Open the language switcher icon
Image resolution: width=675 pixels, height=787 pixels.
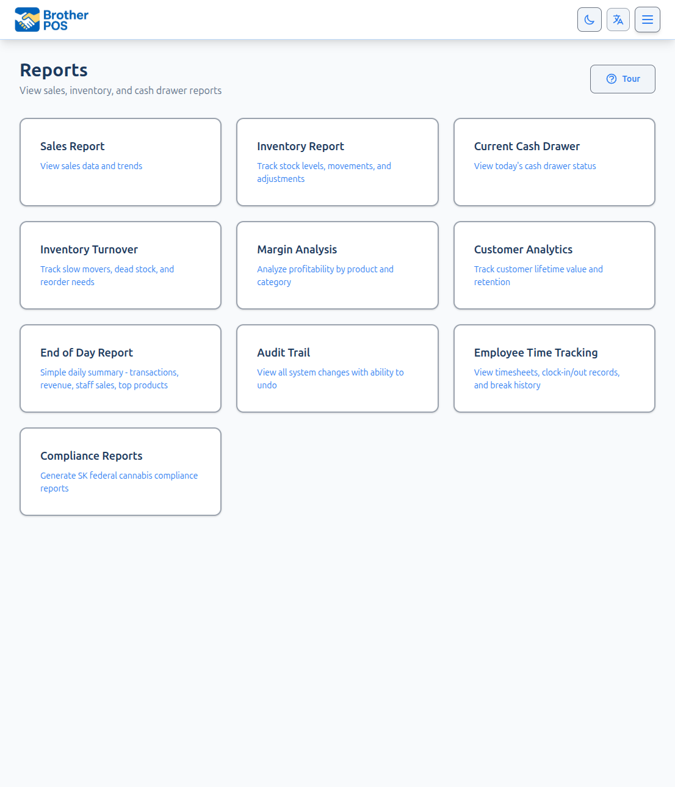pos(618,20)
